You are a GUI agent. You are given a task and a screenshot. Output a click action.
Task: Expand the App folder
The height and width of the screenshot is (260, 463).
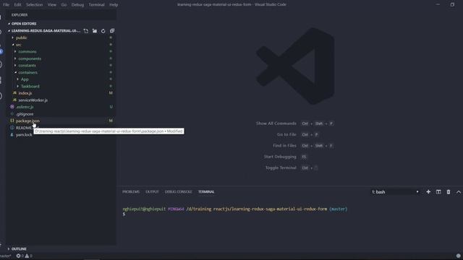click(25, 79)
